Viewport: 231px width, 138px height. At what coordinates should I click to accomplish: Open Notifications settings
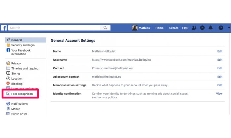20,104
